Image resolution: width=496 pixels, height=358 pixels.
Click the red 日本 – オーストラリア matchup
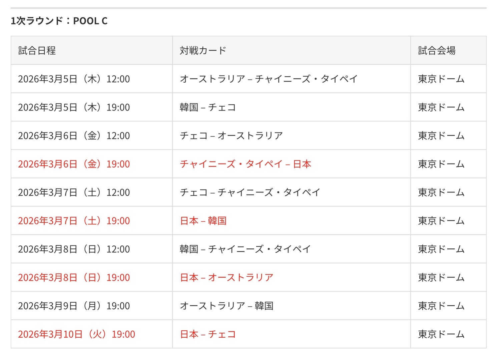(x=227, y=277)
